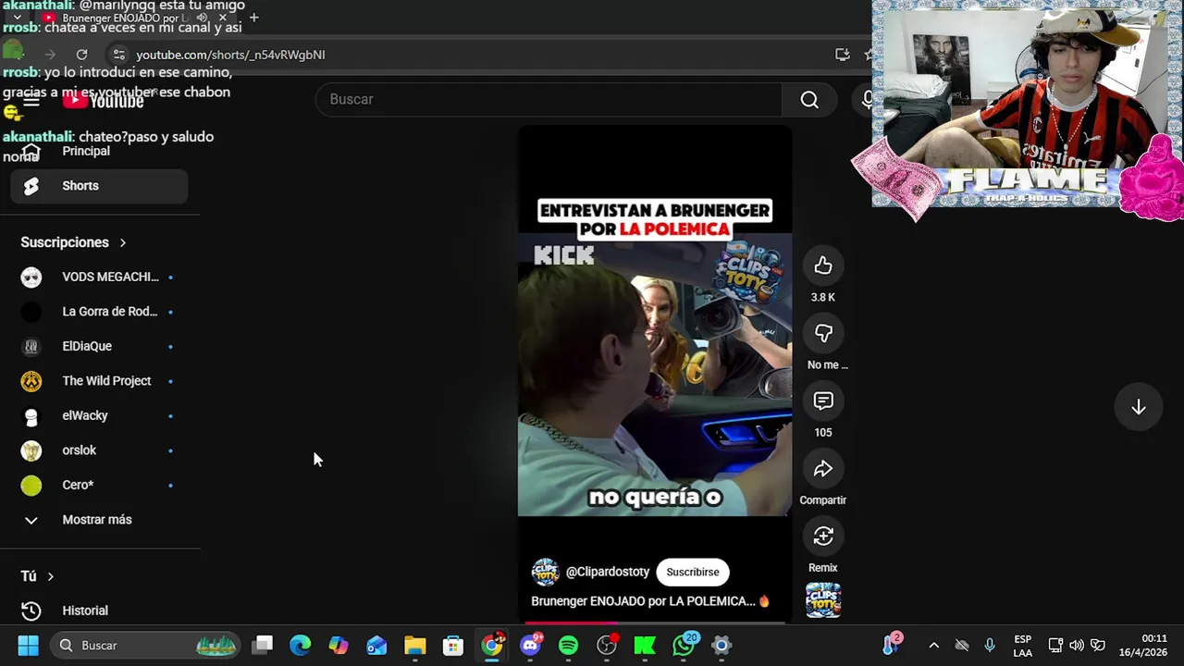Open Task View on taskbar
Viewport: 1184px width, 666px height.
[263, 646]
